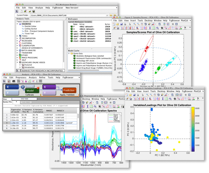The height and width of the screenshot is (173, 209).
Task: Click the green Model button under Calibrate
Action: (32, 91)
